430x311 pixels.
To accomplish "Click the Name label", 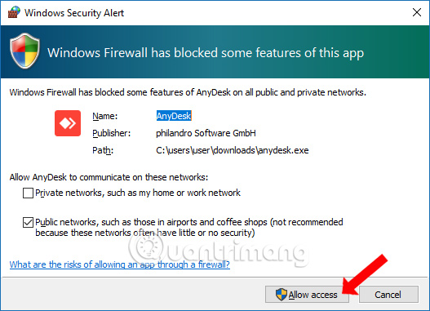I will 104,116.
